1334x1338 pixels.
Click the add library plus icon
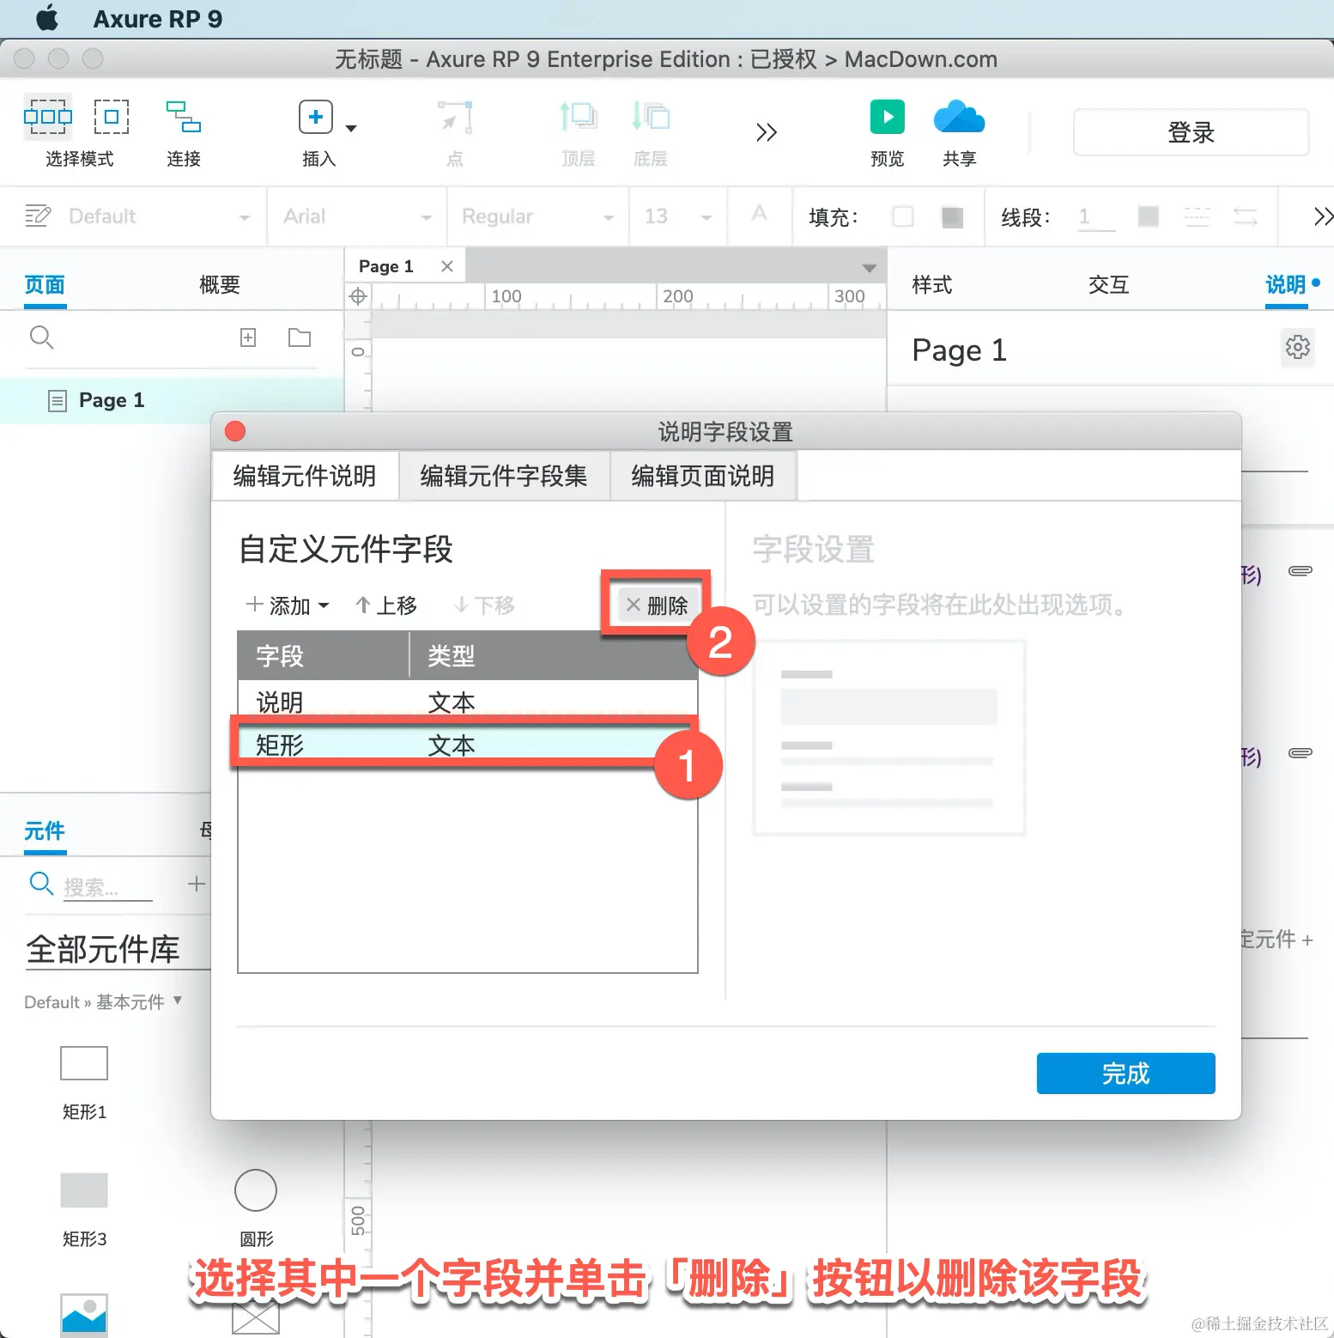(197, 884)
